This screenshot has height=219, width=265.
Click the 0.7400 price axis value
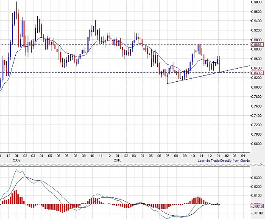pos(256,116)
